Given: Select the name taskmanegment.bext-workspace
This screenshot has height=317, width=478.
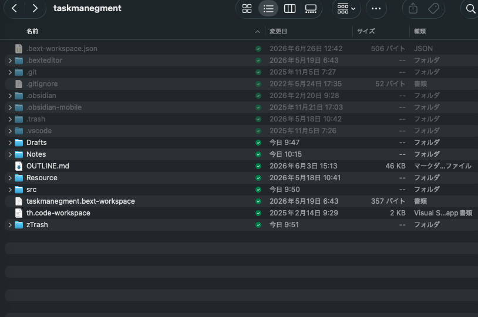Looking at the screenshot, I should [x=80, y=201].
